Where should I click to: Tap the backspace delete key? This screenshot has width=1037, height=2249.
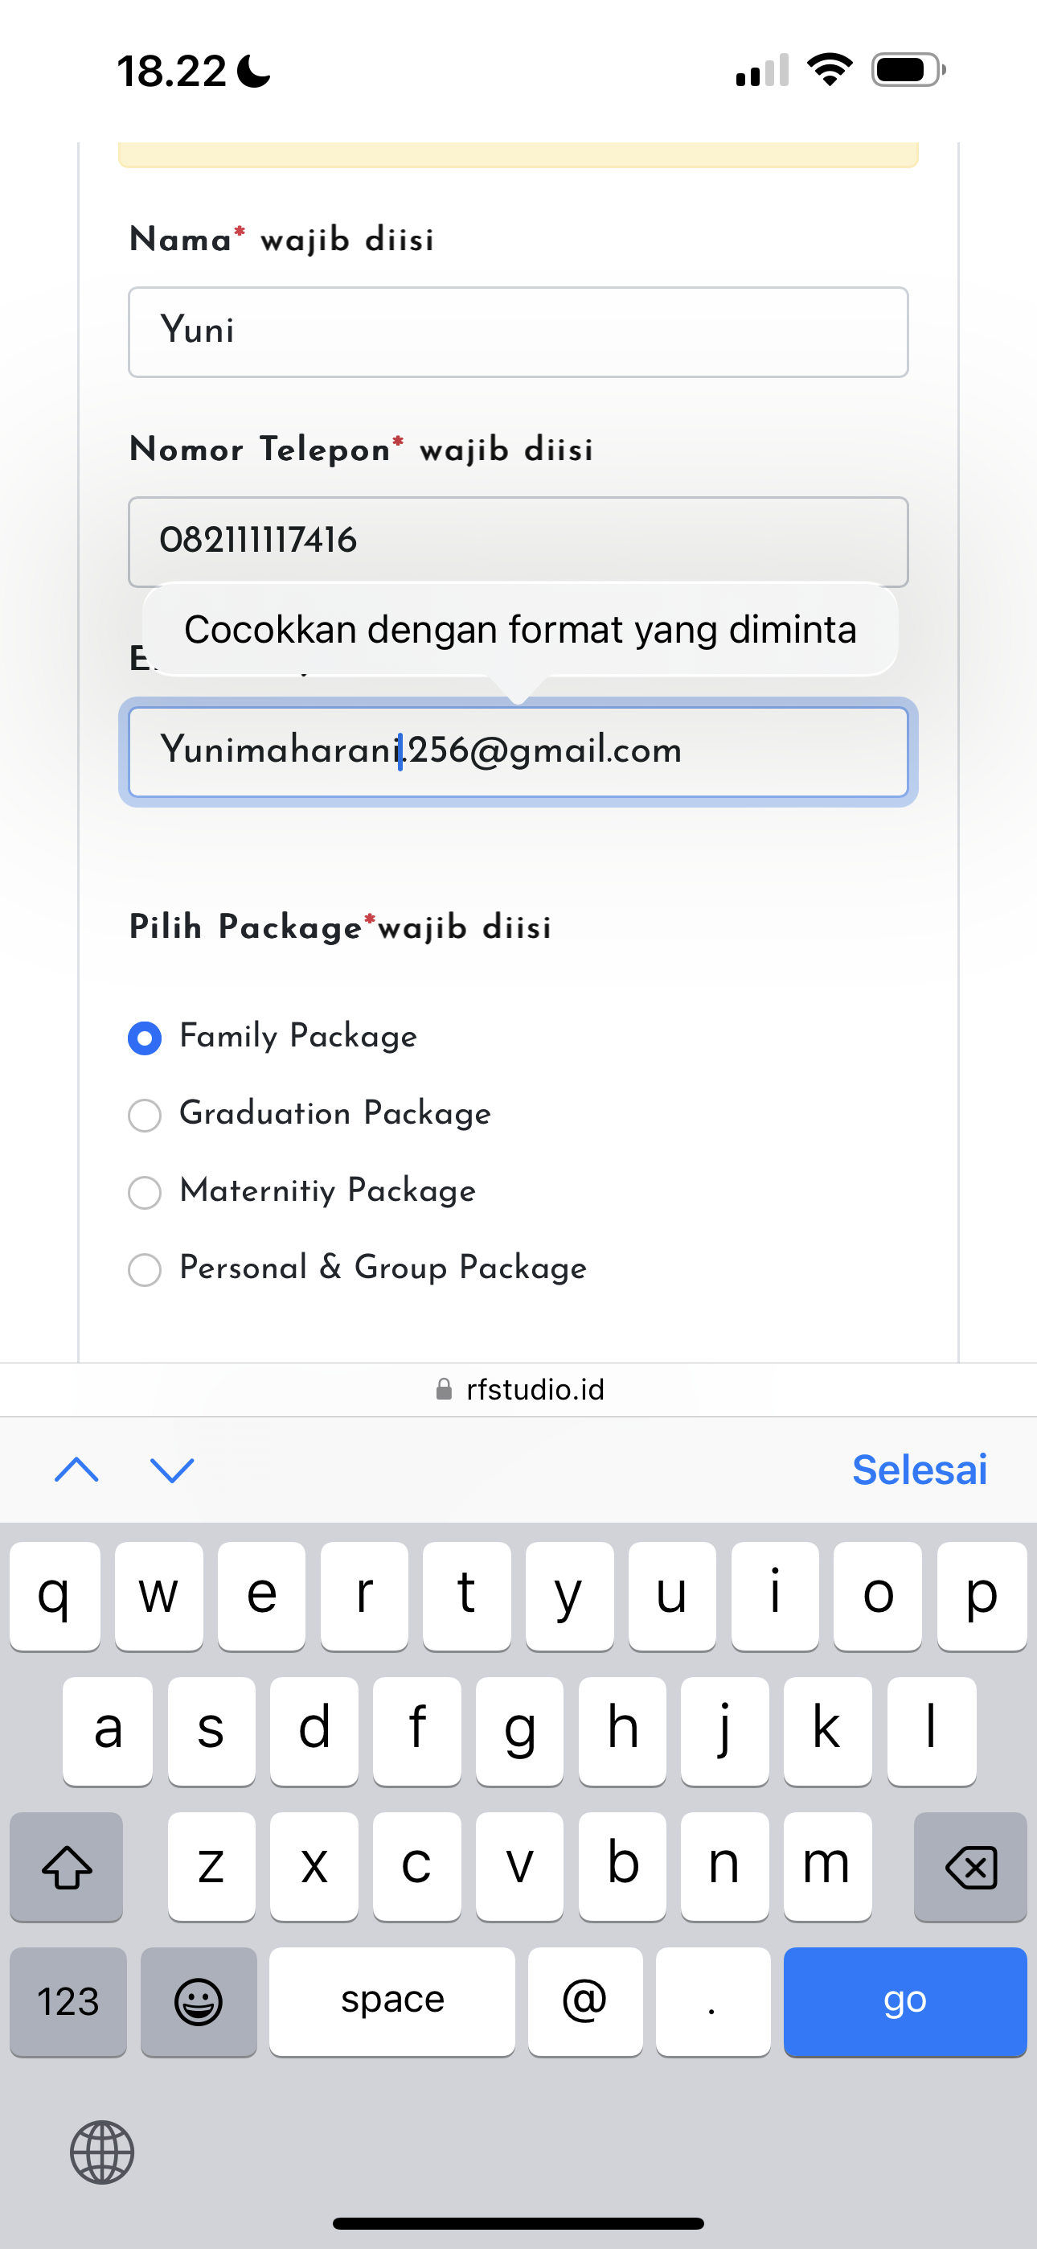coord(969,1867)
